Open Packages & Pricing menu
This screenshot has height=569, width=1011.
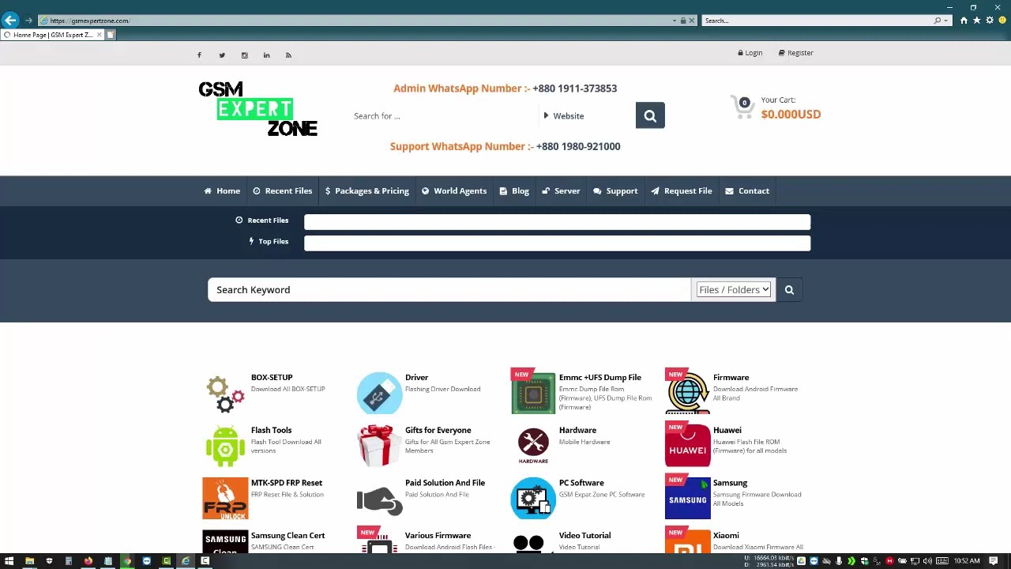[x=367, y=191]
